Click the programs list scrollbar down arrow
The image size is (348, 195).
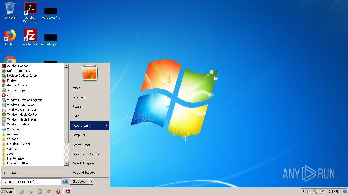click(x=66, y=164)
